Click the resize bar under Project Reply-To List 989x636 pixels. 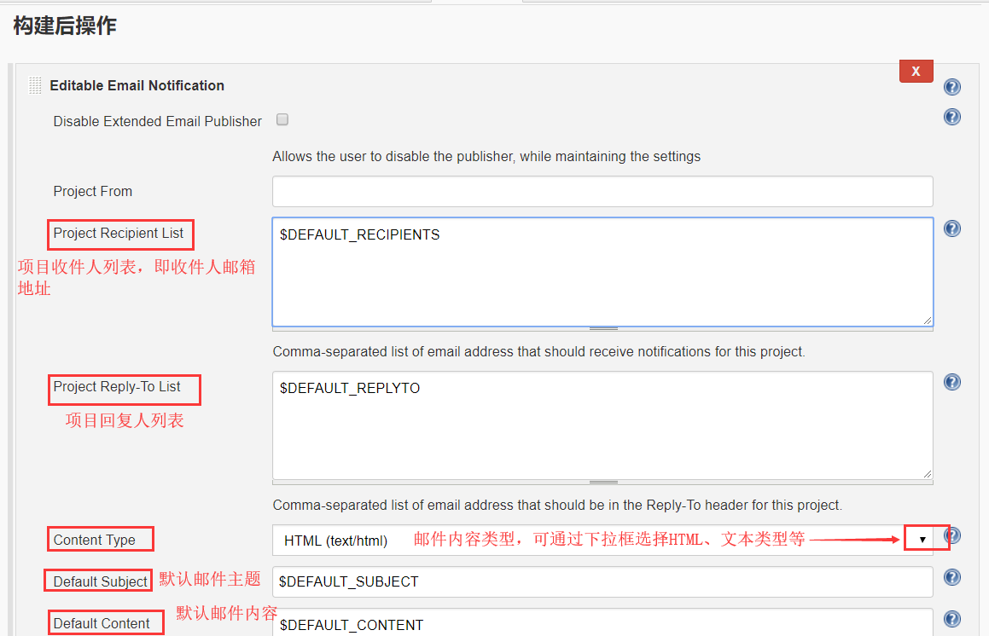pyautogui.click(x=602, y=483)
